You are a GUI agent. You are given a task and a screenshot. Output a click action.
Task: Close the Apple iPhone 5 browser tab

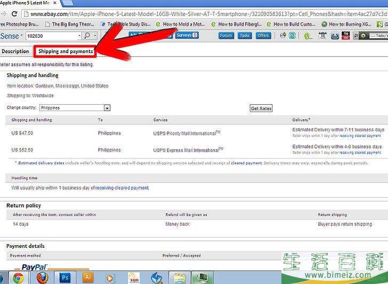[55, 3]
